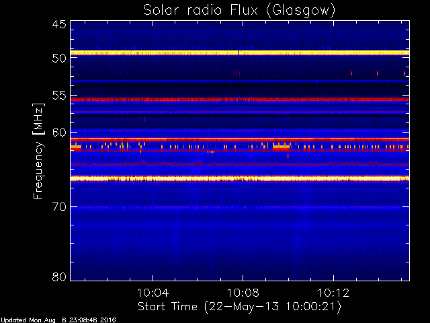430x323 pixels.
Task: Select the 50 MHz axis label
Action: coord(59,58)
